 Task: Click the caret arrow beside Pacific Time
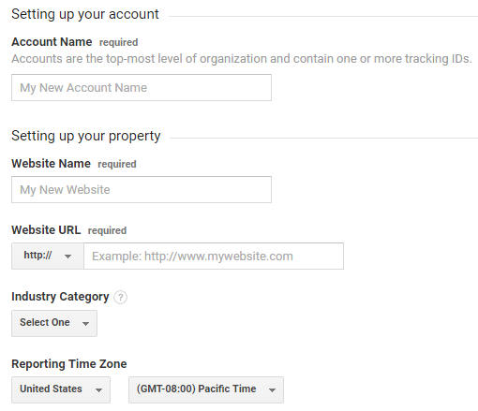(x=272, y=390)
